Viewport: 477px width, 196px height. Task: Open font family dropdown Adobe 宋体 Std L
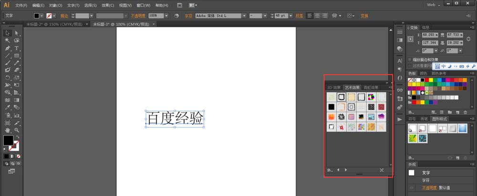pos(244,16)
